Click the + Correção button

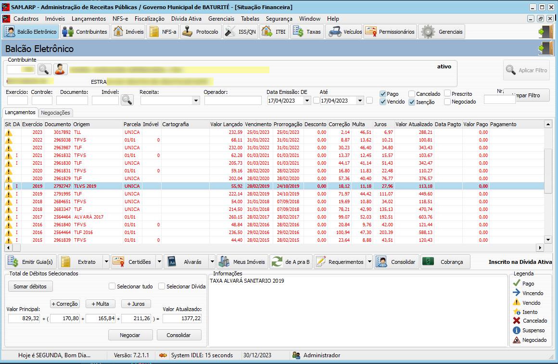tap(65, 304)
